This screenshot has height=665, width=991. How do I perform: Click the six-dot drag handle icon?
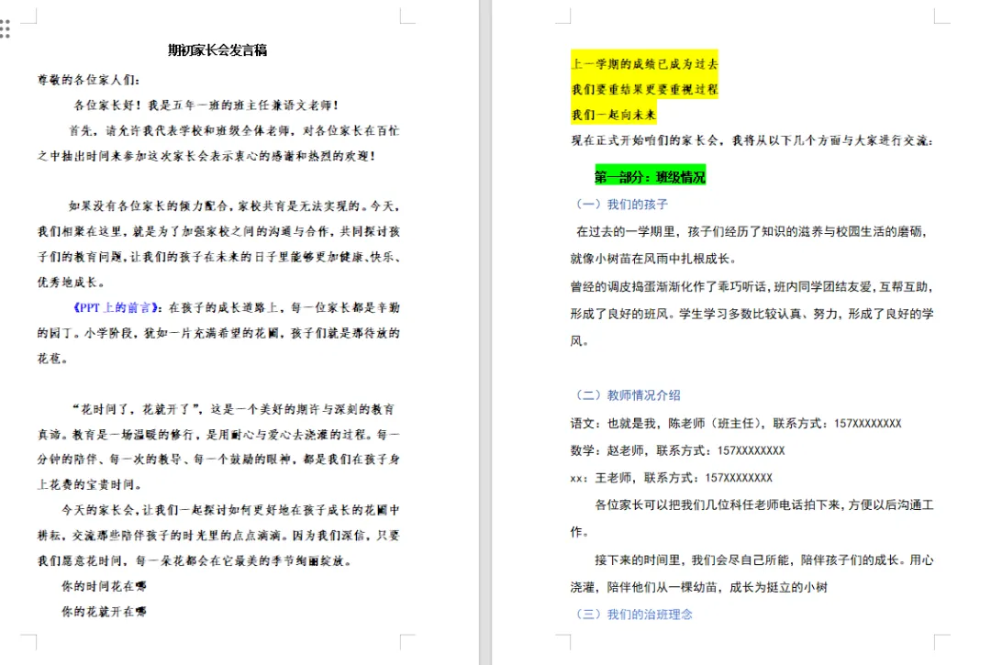(x=6, y=29)
